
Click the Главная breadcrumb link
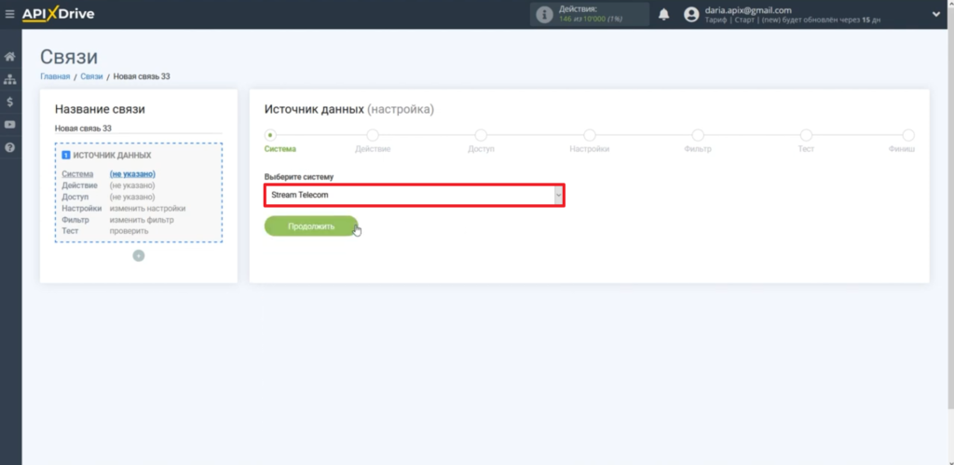pyautogui.click(x=55, y=76)
